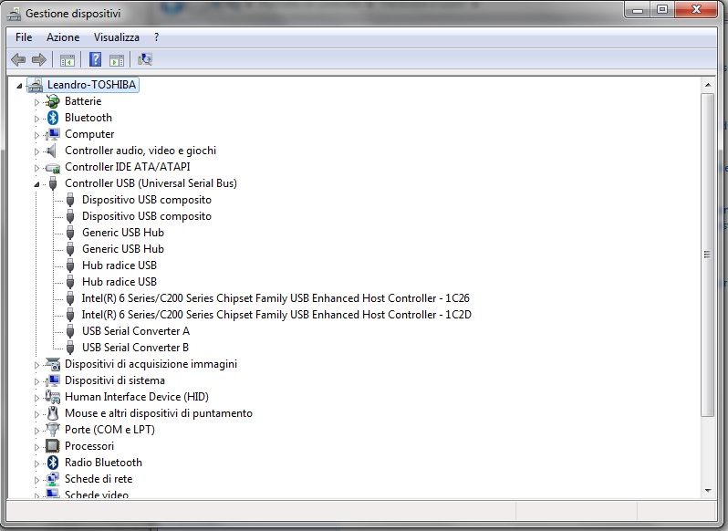This screenshot has height=531, width=728.
Task: Close the Gestione dispositivi window
Action: (x=696, y=10)
